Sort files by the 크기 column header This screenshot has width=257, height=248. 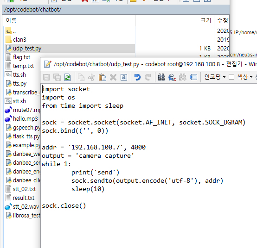206,21
